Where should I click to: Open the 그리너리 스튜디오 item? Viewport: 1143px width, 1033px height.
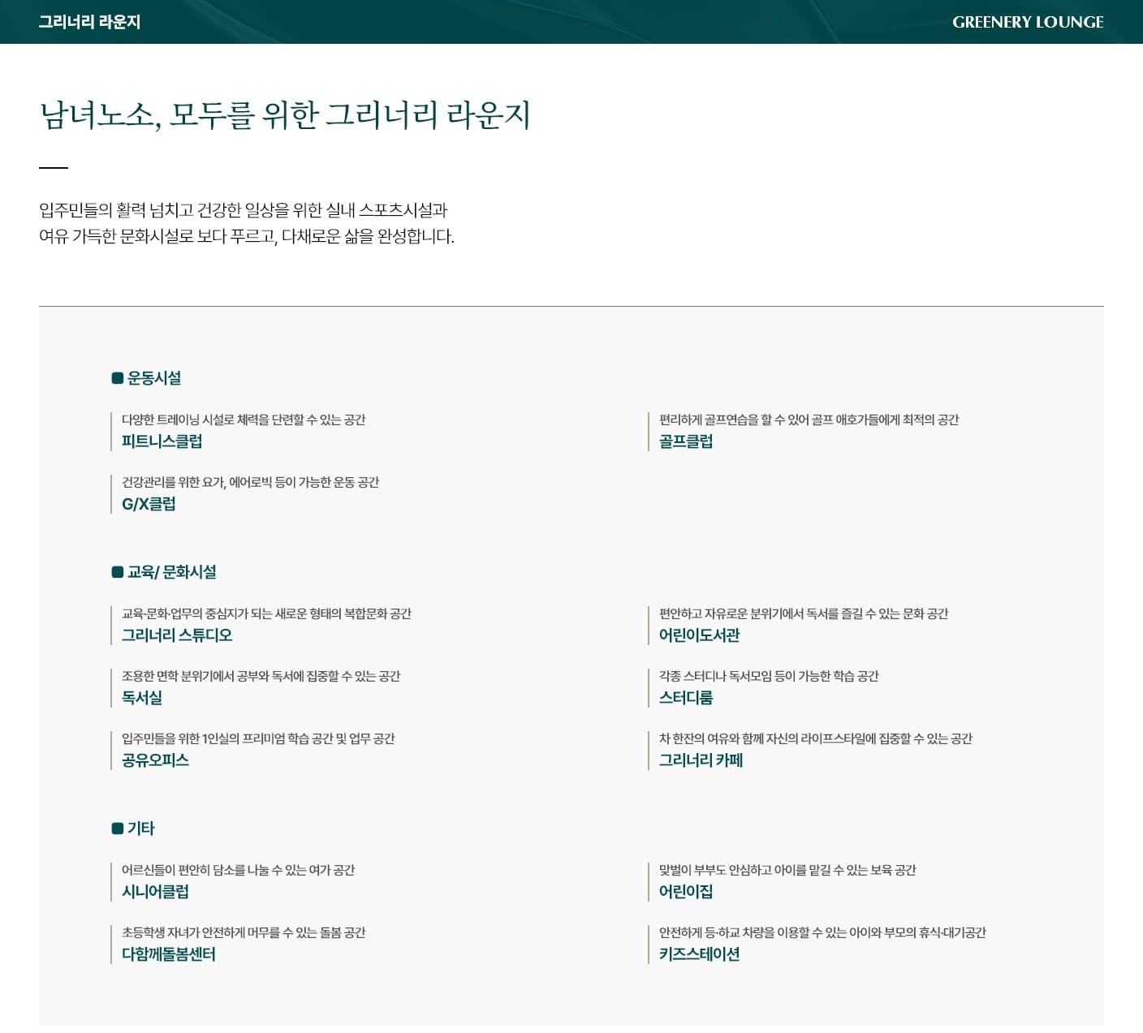point(176,635)
